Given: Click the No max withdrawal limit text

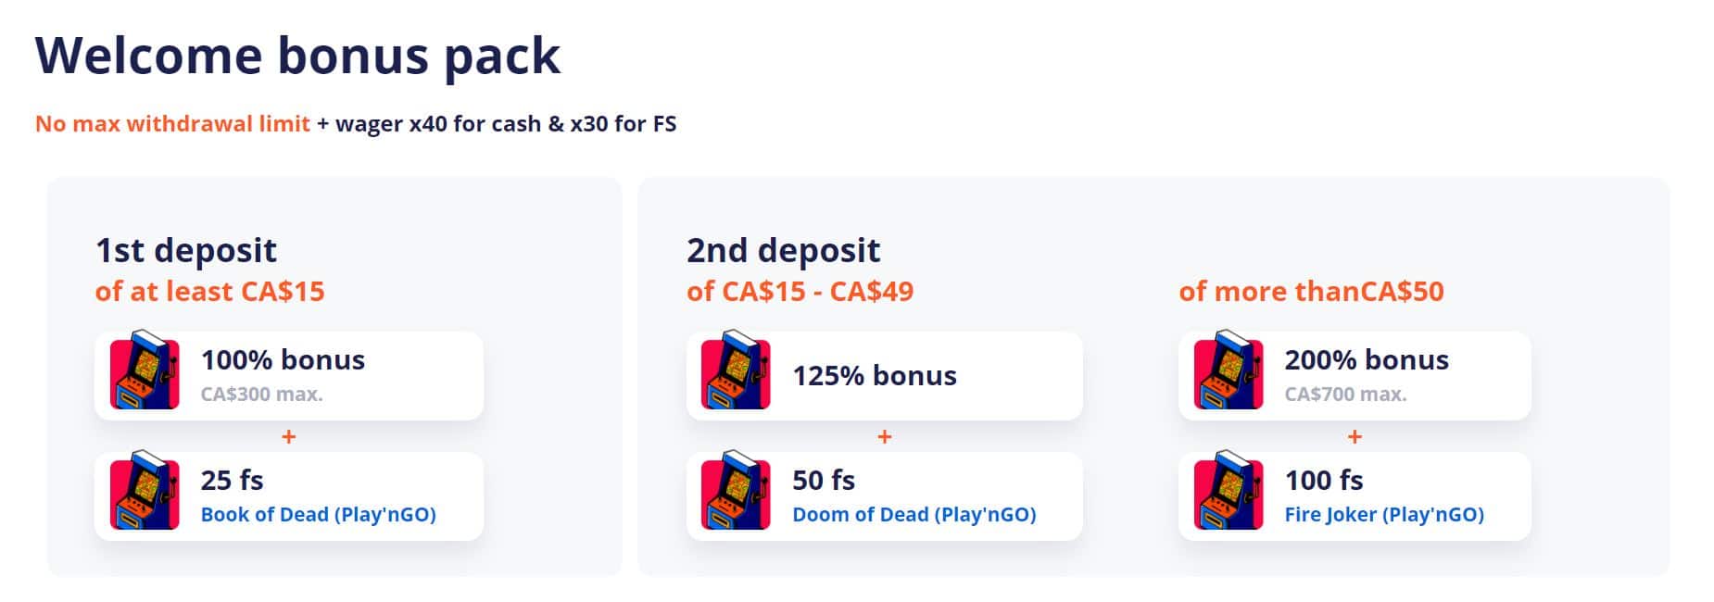Looking at the screenshot, I should (172, 124).
